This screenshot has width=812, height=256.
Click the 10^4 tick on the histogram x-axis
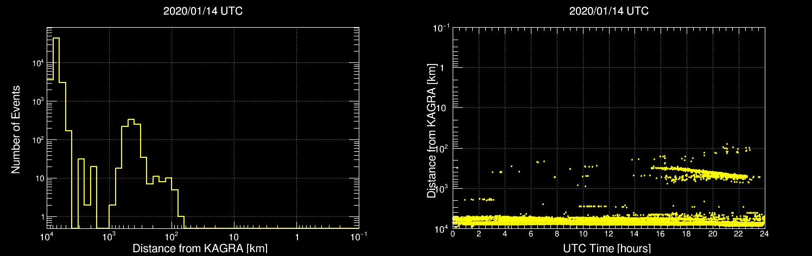pos(47,236)
